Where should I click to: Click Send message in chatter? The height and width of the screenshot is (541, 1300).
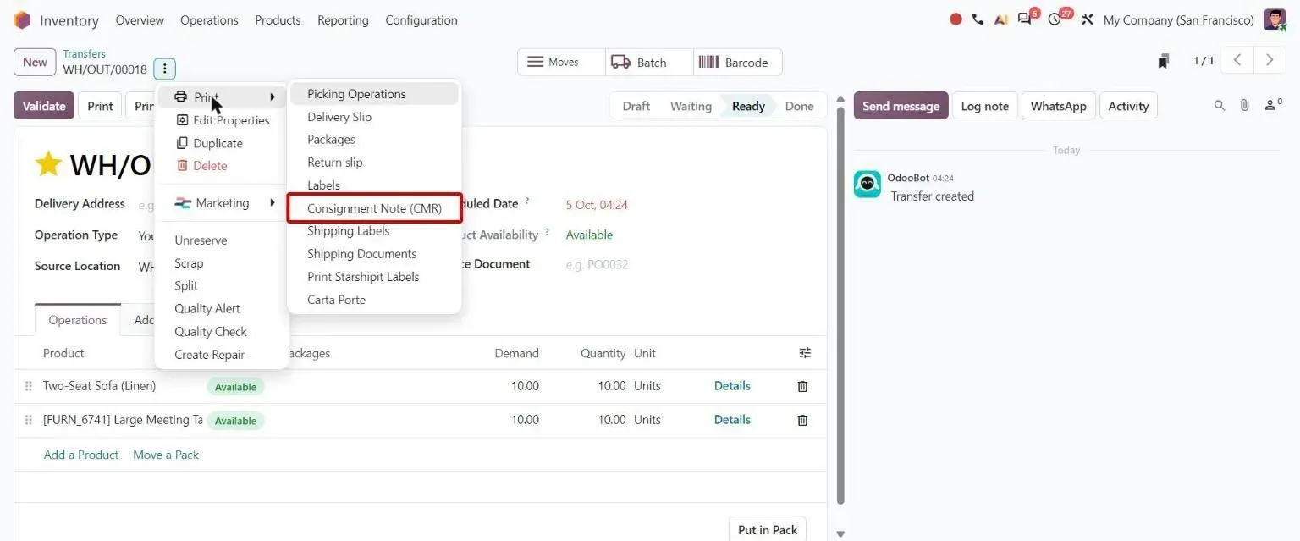[x=901, y=106]
